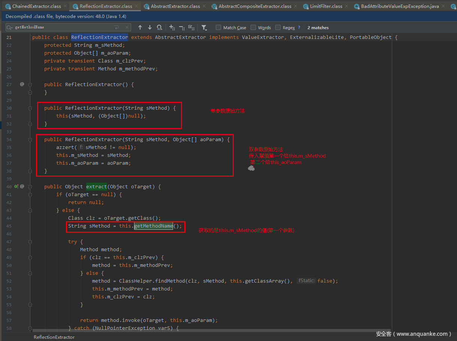
Task: Clear the search field with the X icon
Action: click(127, 27)
